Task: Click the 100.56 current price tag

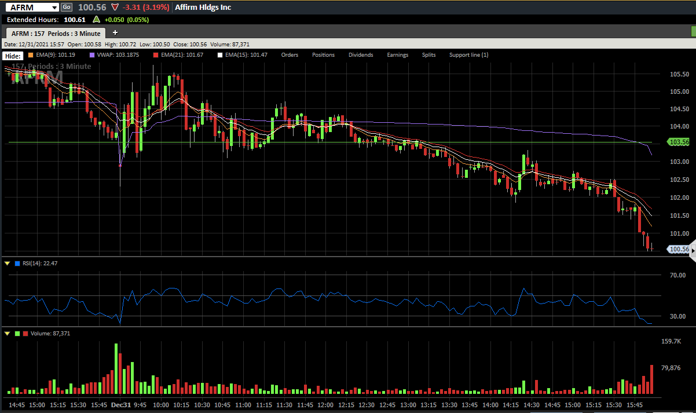Action: 678,250
